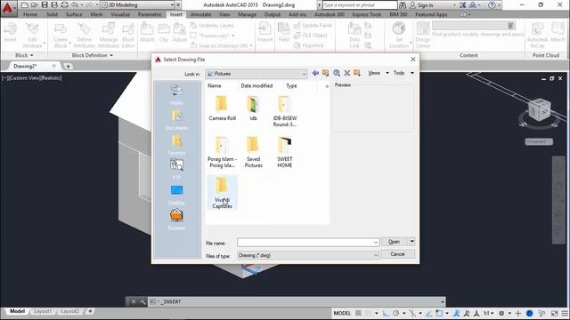Click Workspace switching gear in status bar
570x320 pixels.
pyautogui.click(x=501, y=313)
